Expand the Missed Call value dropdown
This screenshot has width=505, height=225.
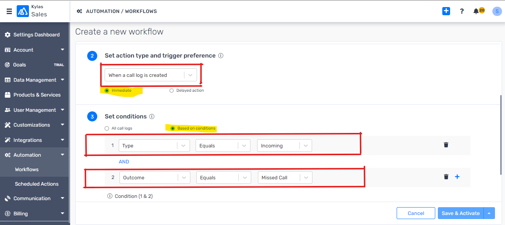click(x=285, y=177)
